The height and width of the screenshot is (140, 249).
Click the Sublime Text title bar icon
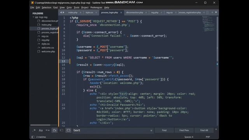pyautogui.click(x=32, y=3)
